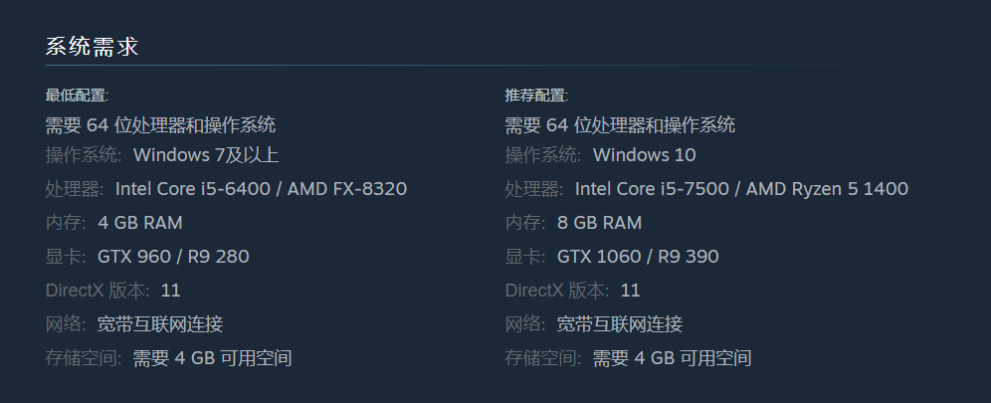Click recommended processor text Intel Core i5-7500
Image resolution: width=991 pixels, height=403 pixels.
653,189
